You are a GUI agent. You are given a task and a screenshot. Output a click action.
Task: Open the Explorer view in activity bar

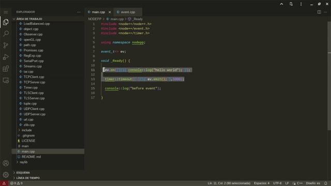coord(6,22)
